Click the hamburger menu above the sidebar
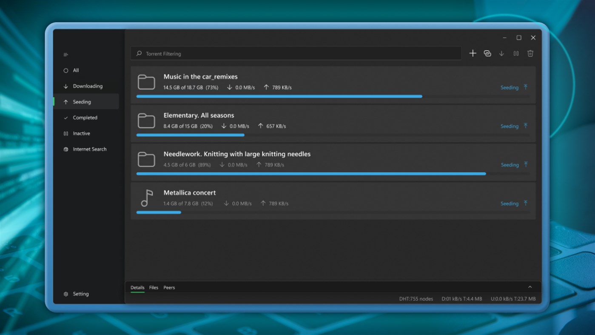The image size is (595, 335). (x=65, y=54)
